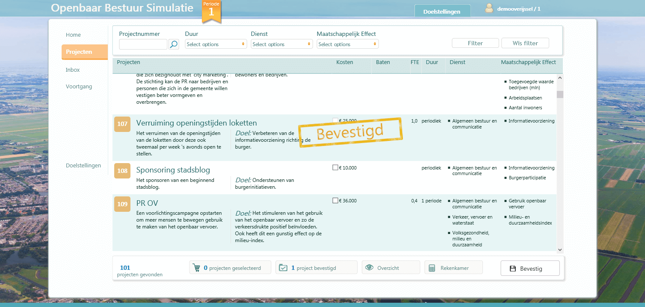Open the Maatschappelijk Effect dropdown

click(348, 44)
